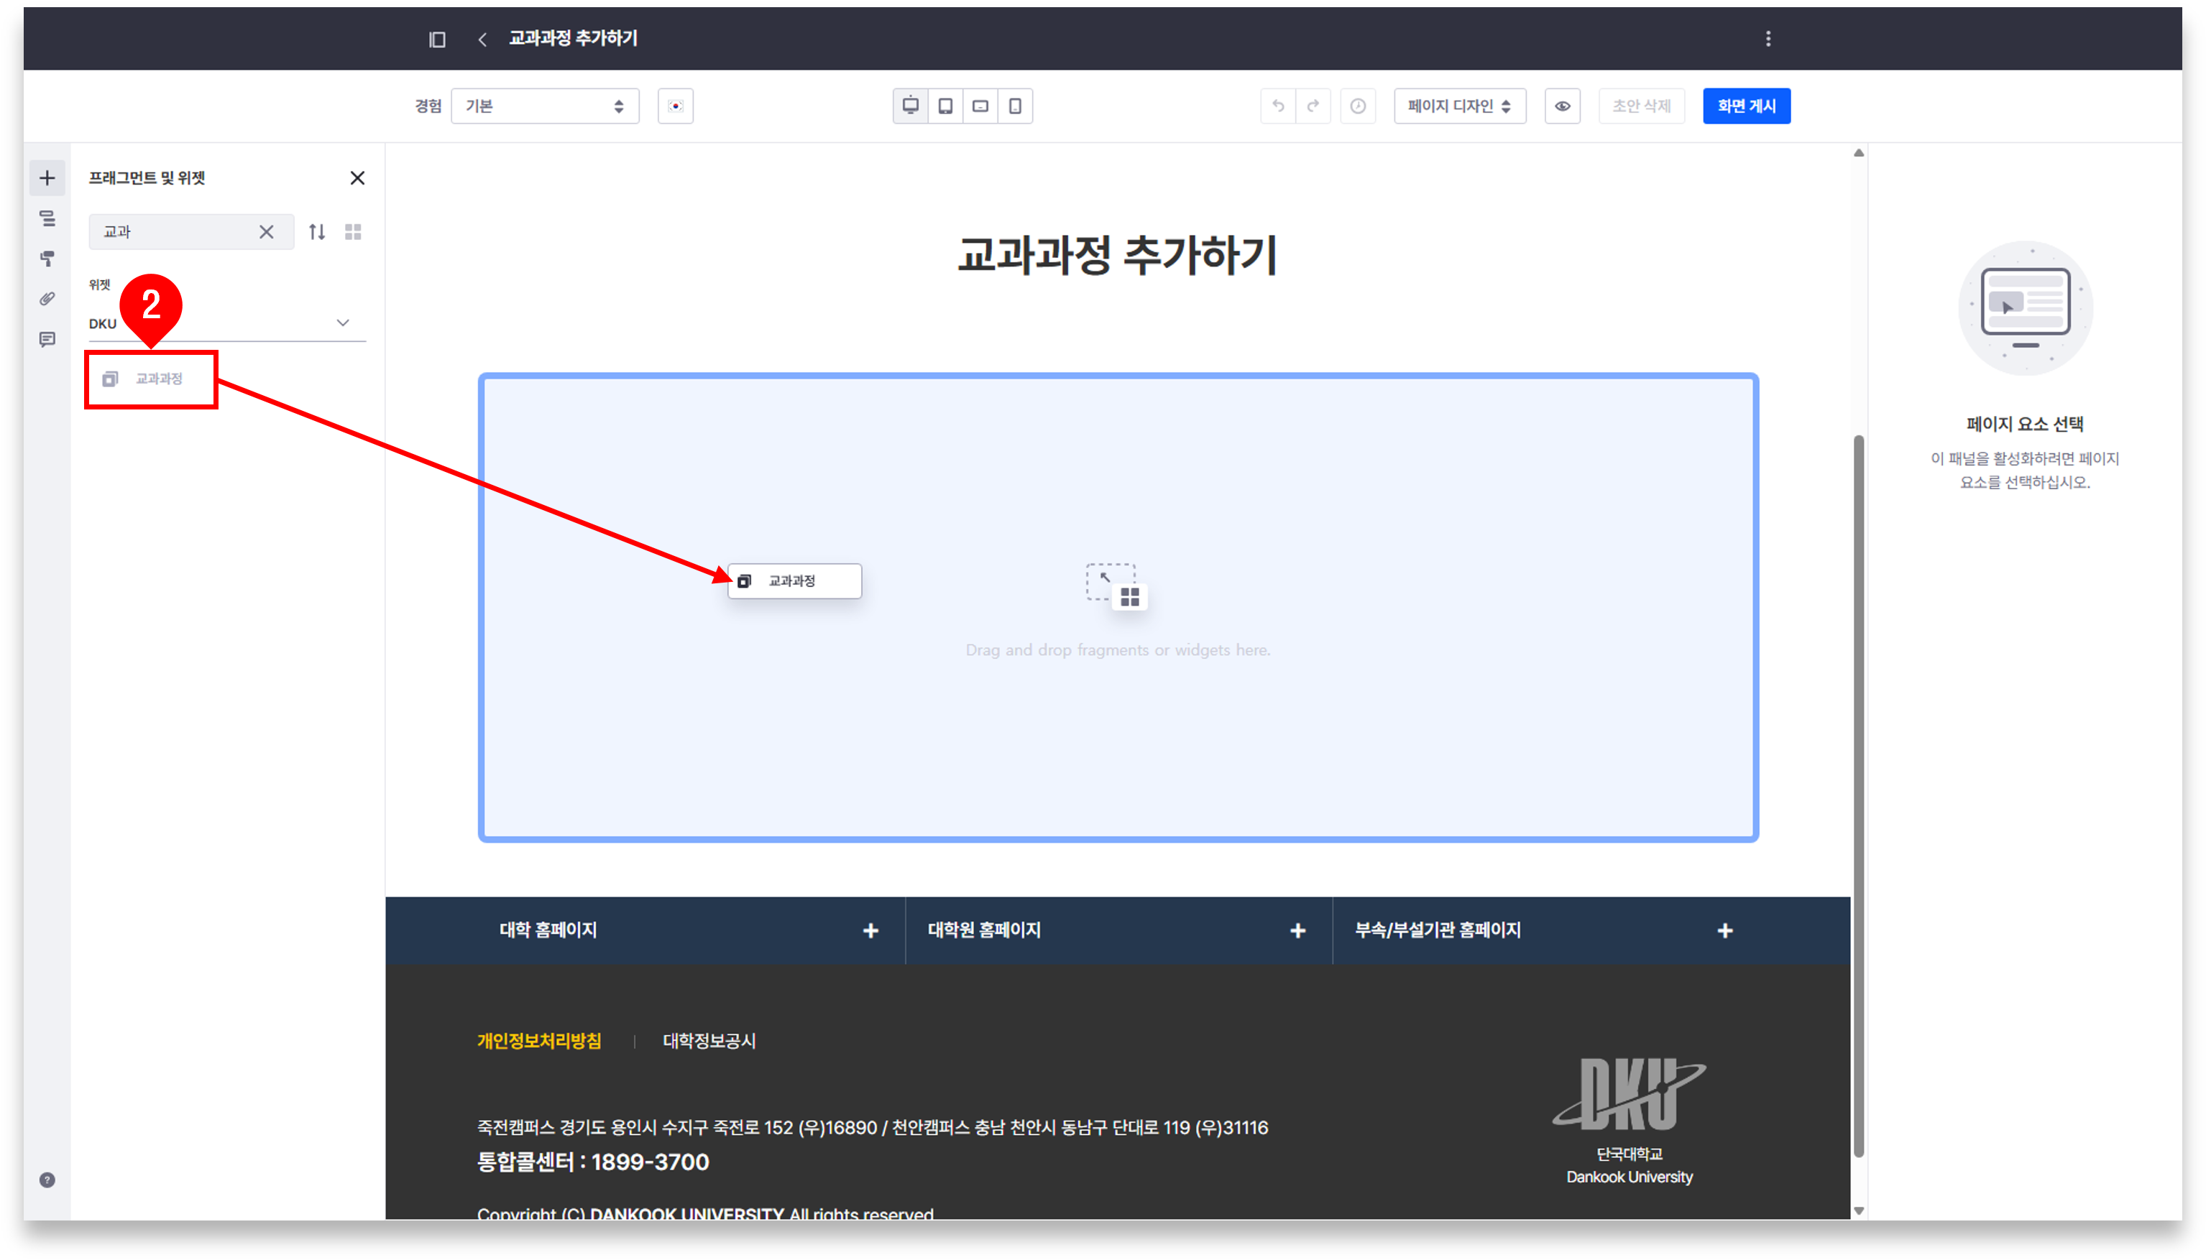The image size is (2206, 1260).
Task: Click the Korean flag language icon
Action: coord(675,106)
